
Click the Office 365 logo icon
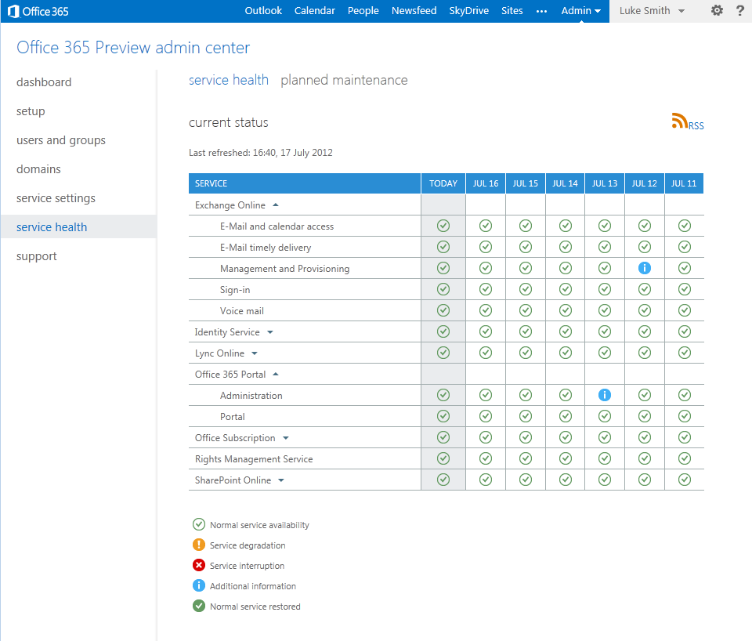tap(13, 11)
